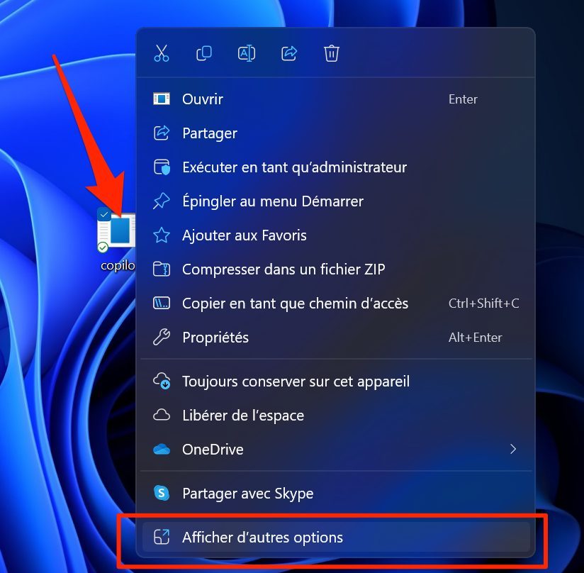Choose Partager avec Skype

click(x=335, y=494)
